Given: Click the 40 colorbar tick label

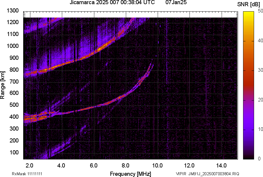Looking at the screenshot, I should pos(261,40).
